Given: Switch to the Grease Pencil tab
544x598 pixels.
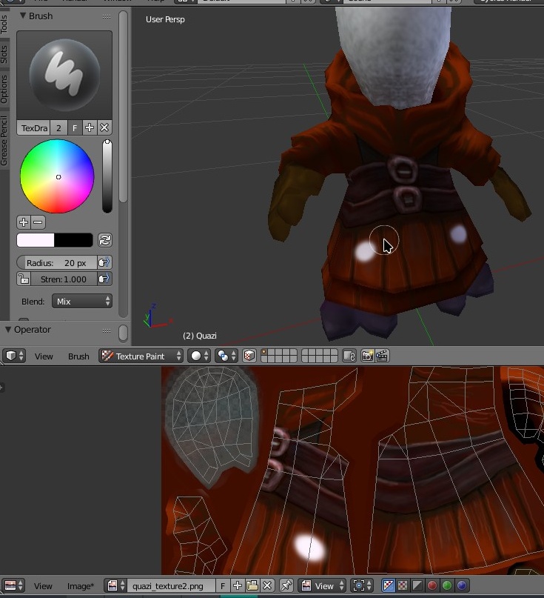Looking at the screenshot, I should click(x=4, y=141).
